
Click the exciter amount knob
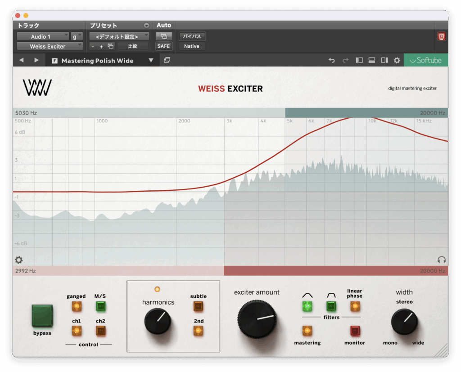[x=257, y=319]
